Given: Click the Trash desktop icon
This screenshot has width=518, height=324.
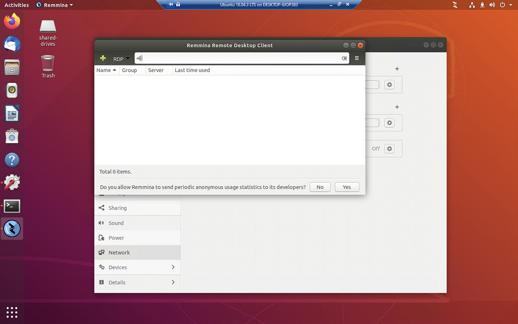Looking at the screenshot, I should [48, 67].
